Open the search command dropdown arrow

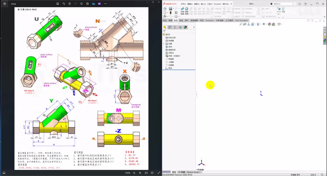coord(295,4)
